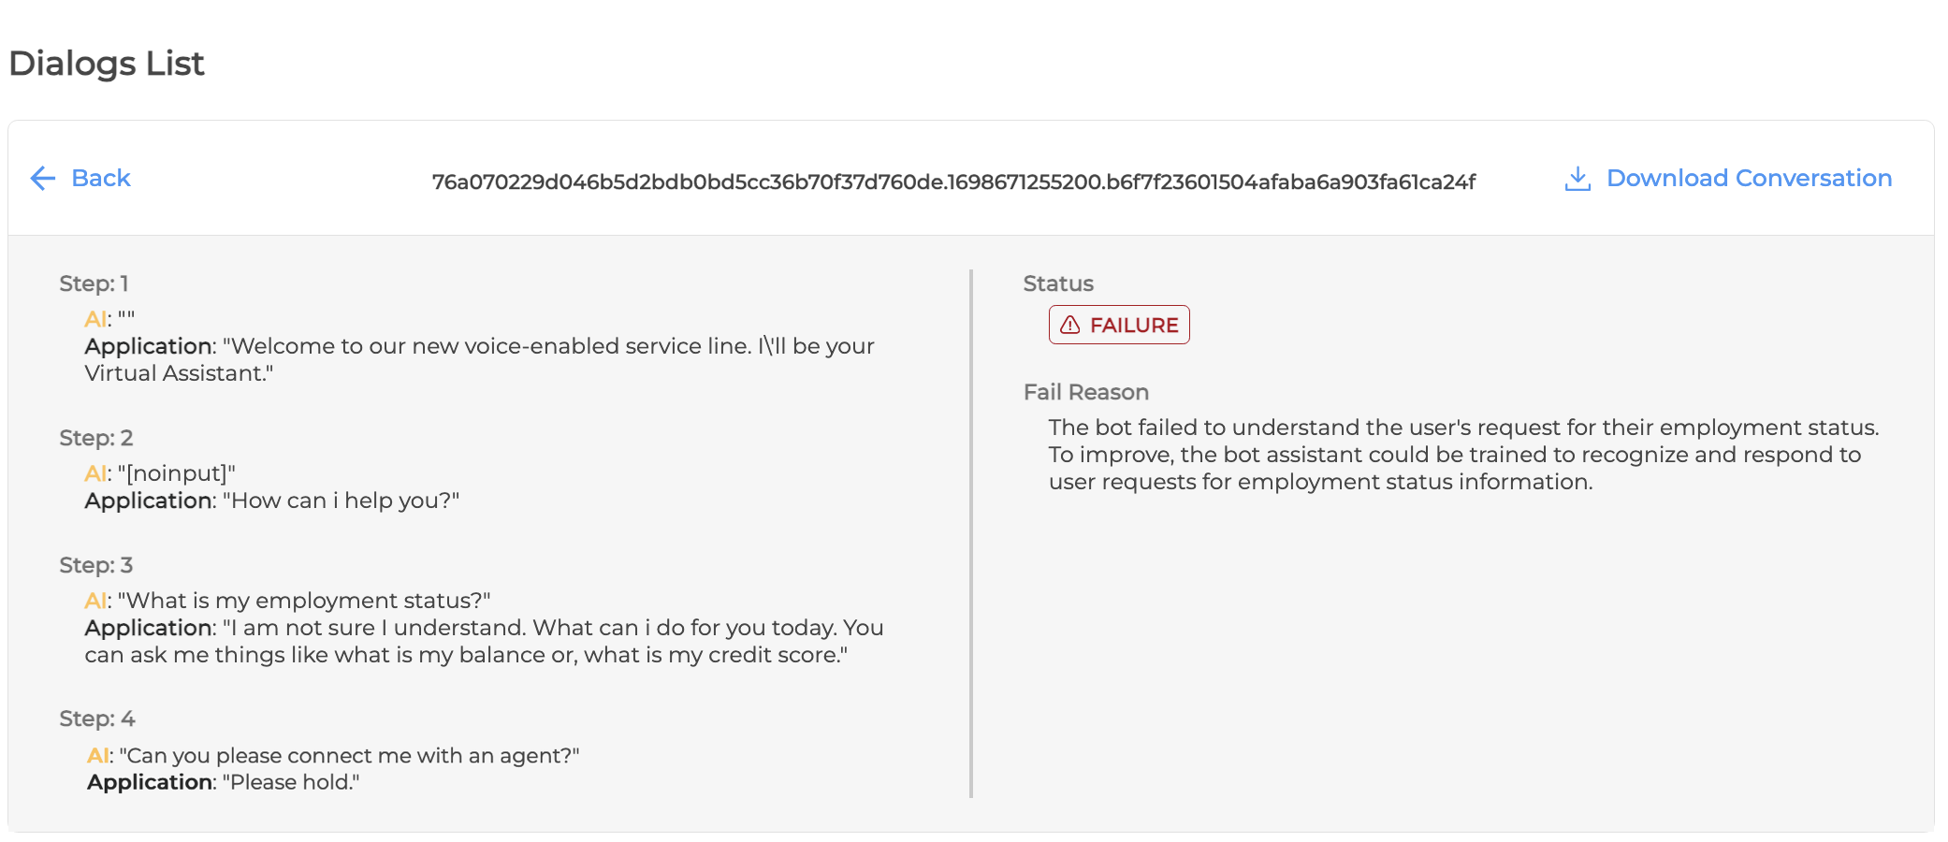The height and width of the screenshot is (842, 1948).
Task: Click the Dialogs List heading
Action: (107, 63)
